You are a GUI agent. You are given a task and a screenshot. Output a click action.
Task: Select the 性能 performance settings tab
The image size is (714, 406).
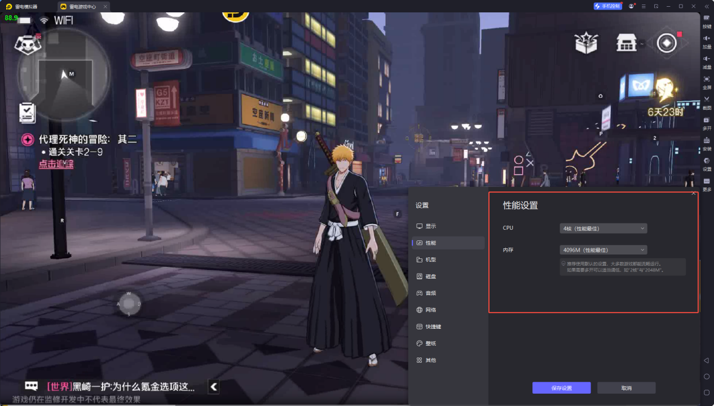click(448, 243)
